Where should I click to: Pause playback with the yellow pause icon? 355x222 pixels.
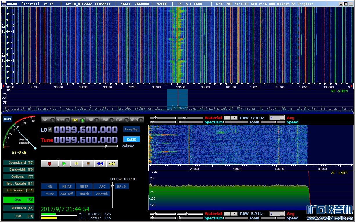click(x=76, y=164)
